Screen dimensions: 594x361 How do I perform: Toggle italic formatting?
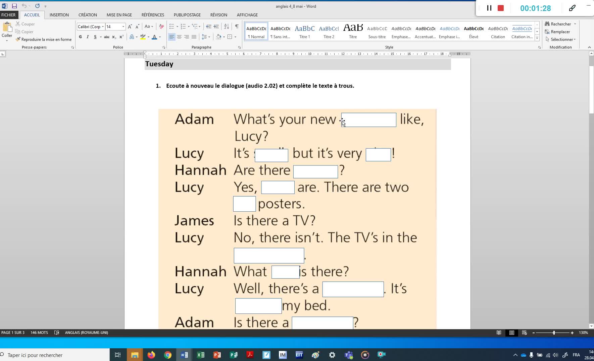click(x=88, y=37)
